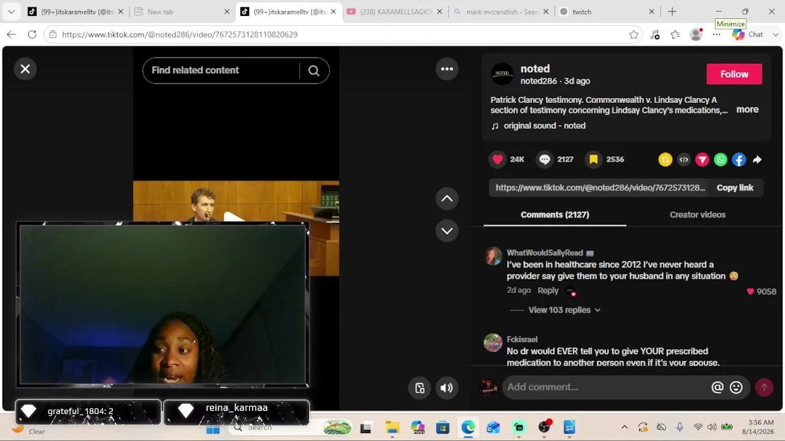Viewport: 785px width, 441px height.
Task: Open comments via speech bubble icon
Action: coord(545,159)
